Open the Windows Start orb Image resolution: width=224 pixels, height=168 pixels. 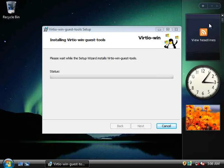click(8, 164)
